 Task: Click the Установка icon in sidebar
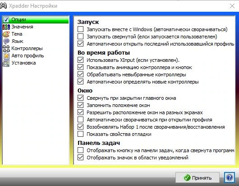6,63
